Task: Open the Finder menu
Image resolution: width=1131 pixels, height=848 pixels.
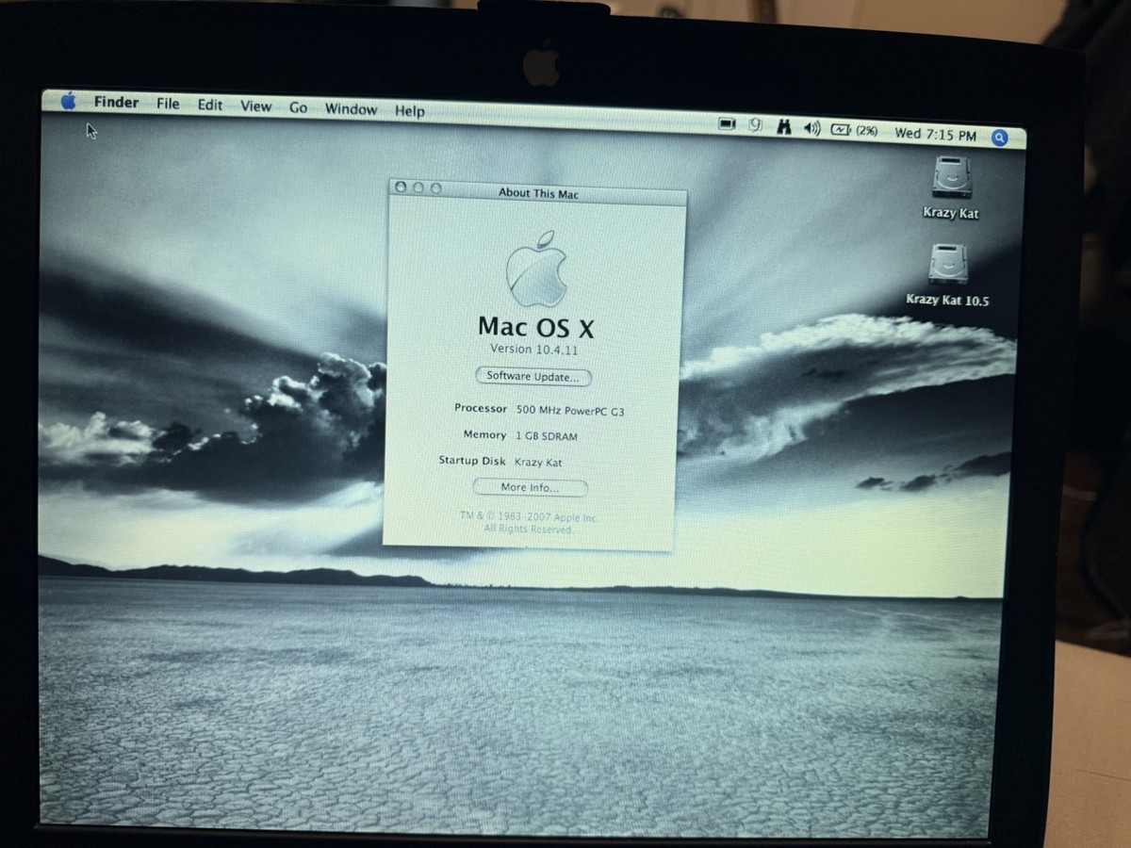Action: pyautogui.click(x=116, y=103)
